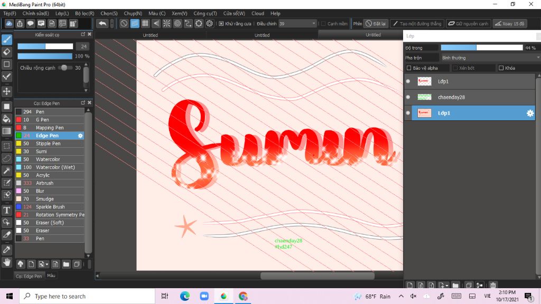This screenshot has width=541, height=304.
Task: Click Giữ nguyên cạnh button
Action: point(468,23)
